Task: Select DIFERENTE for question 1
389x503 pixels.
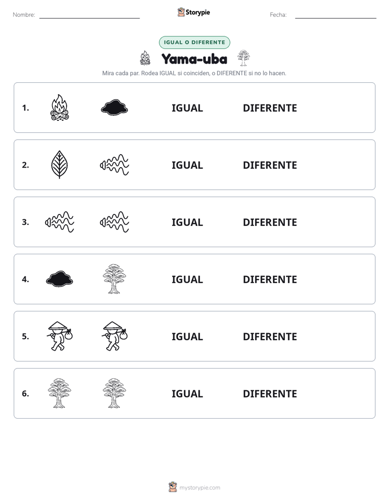Action: [x=270, y=108]
